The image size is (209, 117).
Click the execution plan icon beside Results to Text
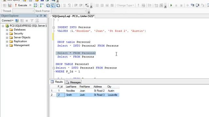click(42, 5)
